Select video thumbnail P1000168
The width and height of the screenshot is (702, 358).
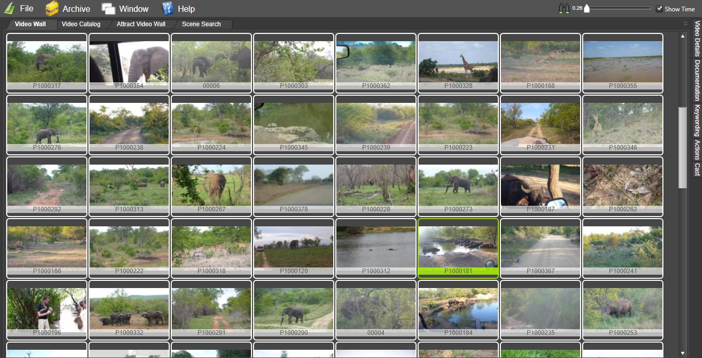(x=541, y=63)
